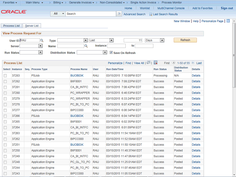Show next rows in Process List
236x177 pixels.
(194, 63)
